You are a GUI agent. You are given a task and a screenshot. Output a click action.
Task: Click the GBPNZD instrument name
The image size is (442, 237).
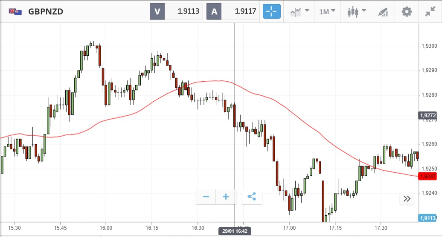coord(46,11)
